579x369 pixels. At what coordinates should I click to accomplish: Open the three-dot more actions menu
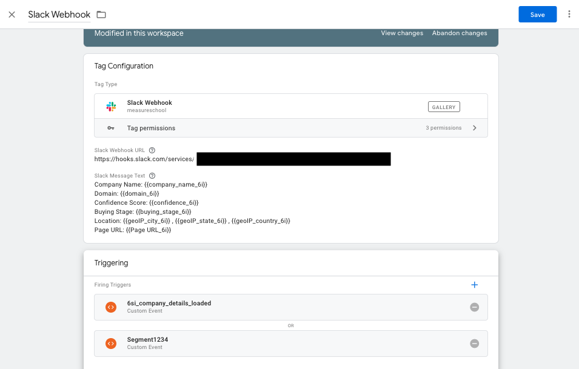(569, 14)
